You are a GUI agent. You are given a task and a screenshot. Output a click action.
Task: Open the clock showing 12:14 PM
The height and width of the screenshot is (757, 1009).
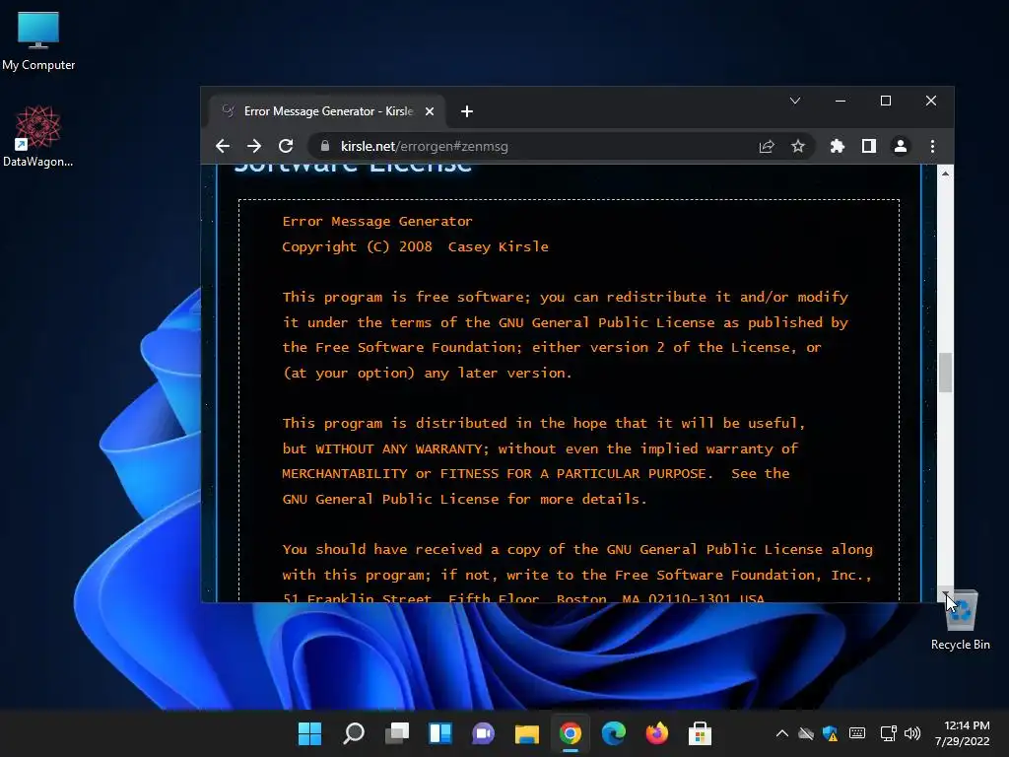pos(962,733)
